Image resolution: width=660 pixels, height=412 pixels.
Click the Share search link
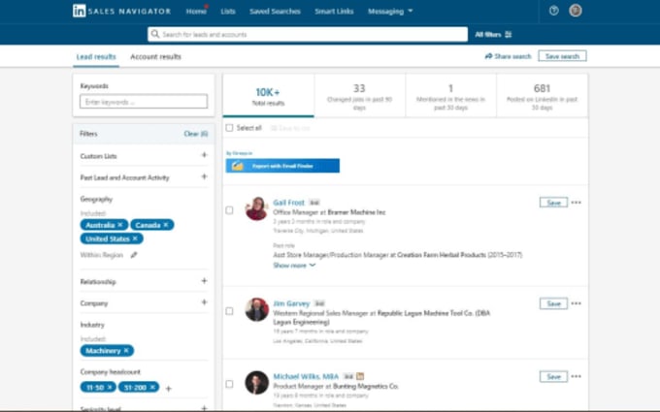point(508,56)
